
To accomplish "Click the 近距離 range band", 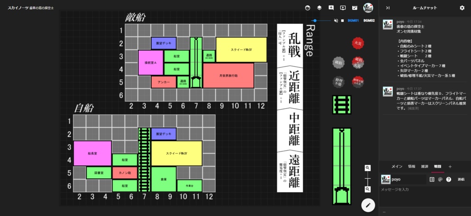I will (290, 87).
